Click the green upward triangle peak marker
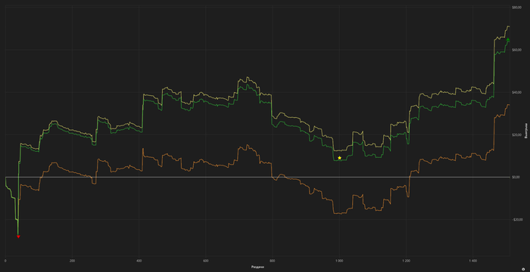Viewport: 530px width, 272px height. (508, 39)
